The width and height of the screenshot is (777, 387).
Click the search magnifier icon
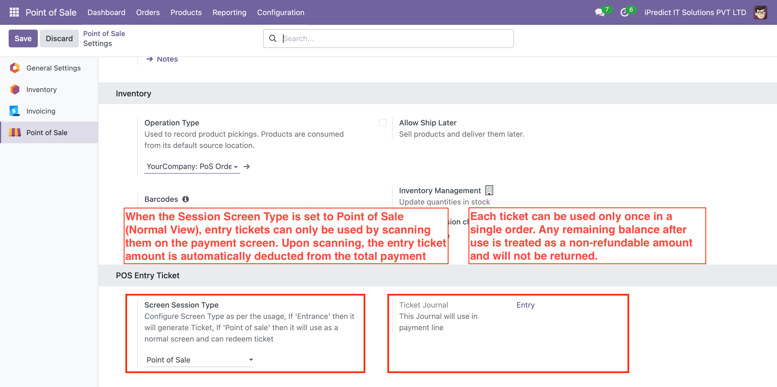pos(273,38)
